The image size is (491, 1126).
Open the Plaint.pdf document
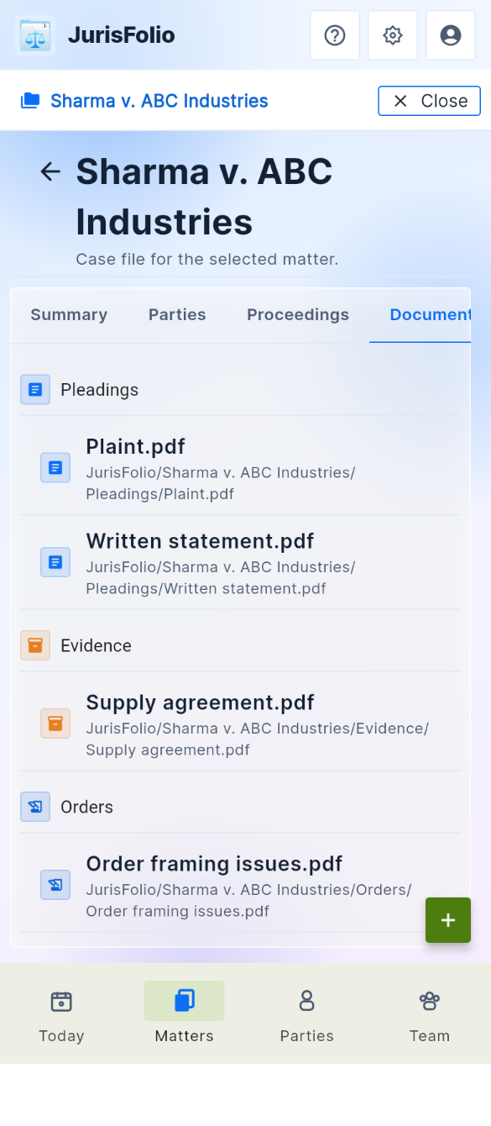pos(240,468)
